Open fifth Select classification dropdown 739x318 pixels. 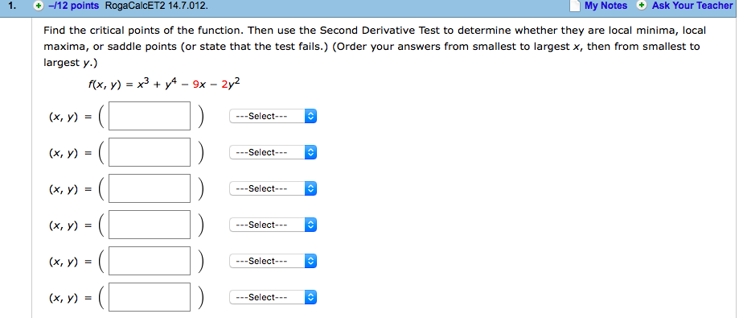[273, 261]
